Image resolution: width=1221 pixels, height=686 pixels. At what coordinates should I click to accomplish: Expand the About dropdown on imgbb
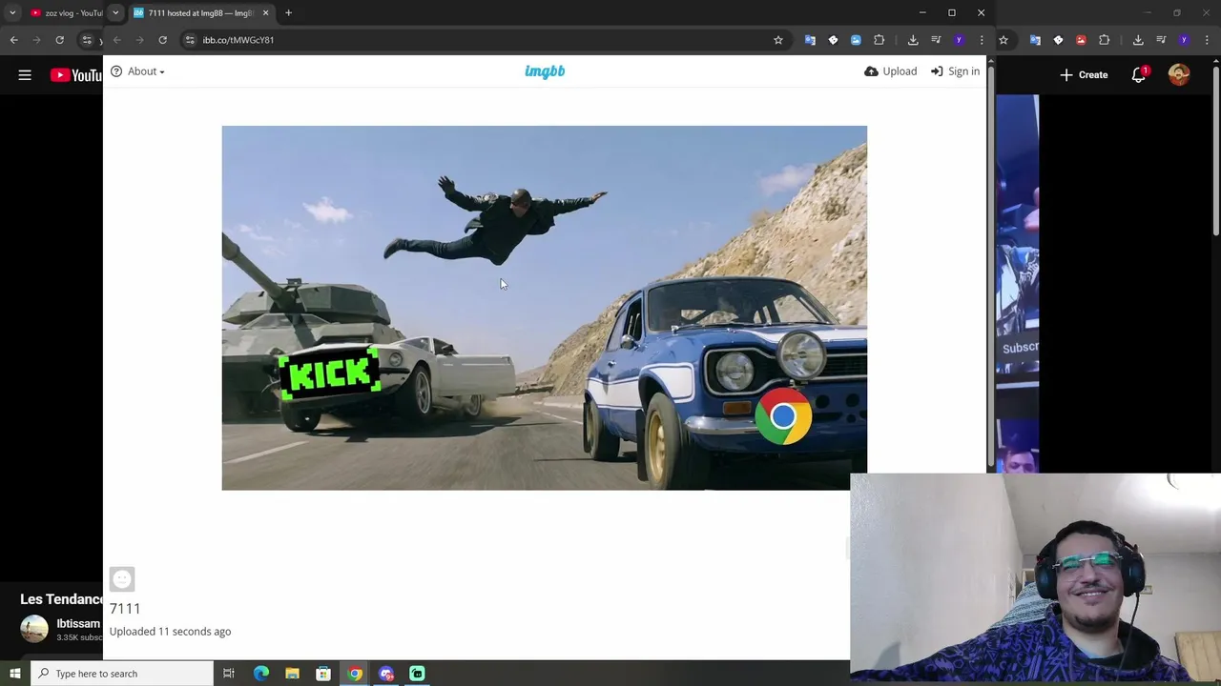(x=137, y=71)
